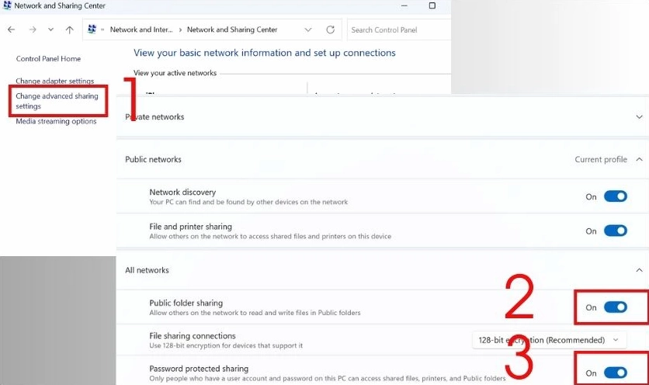Viewport: 649px width, 385px height.
Task: Click 'View your active networks' label
Action: pos(175,73)
